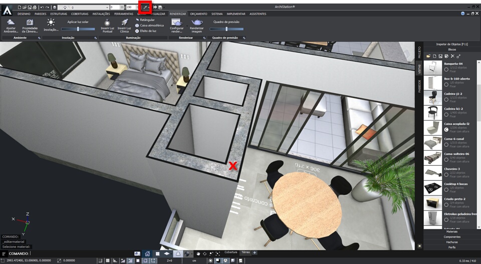Select the Cama-solteiro-06 radio button
The image size is (481, 264).
pos(446,159)
